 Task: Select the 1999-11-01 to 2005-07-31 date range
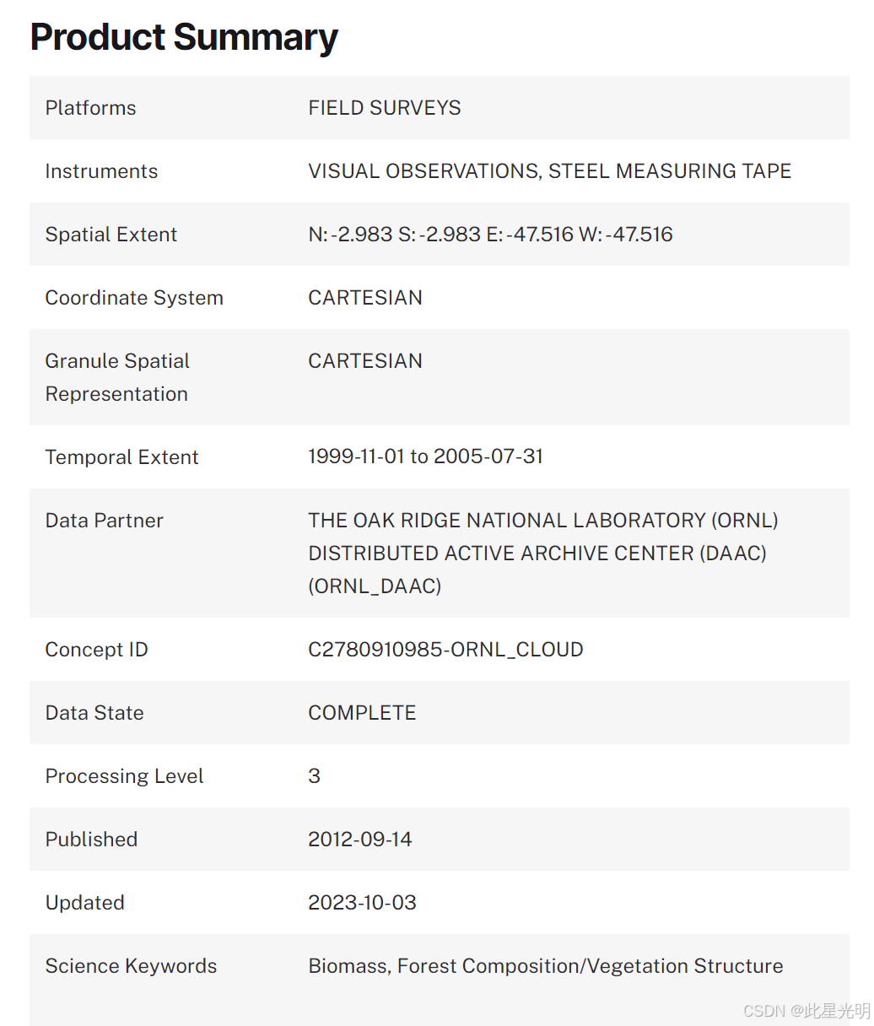point(425,456)
